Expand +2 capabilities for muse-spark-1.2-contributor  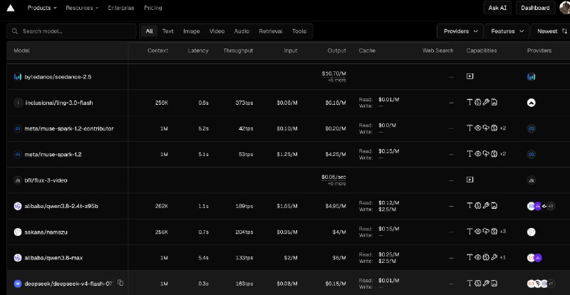click(503, 128)
